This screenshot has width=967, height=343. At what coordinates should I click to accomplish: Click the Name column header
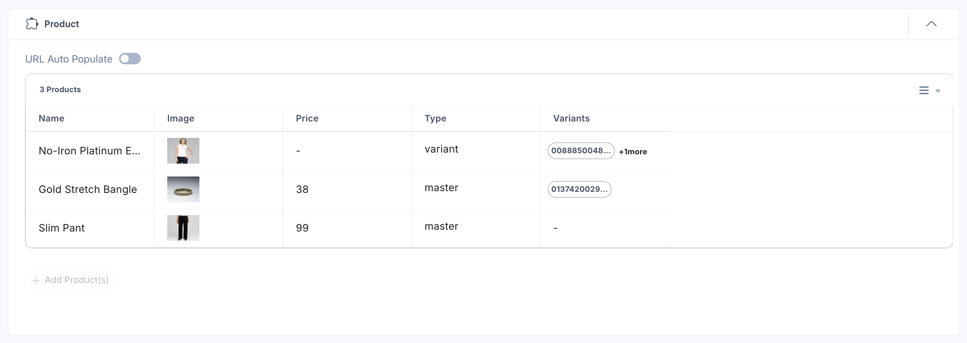tap(51, 118)
